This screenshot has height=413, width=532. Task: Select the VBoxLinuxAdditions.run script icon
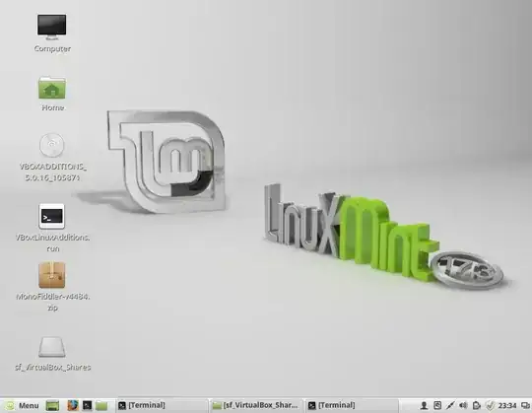click(x=52, y=228)
